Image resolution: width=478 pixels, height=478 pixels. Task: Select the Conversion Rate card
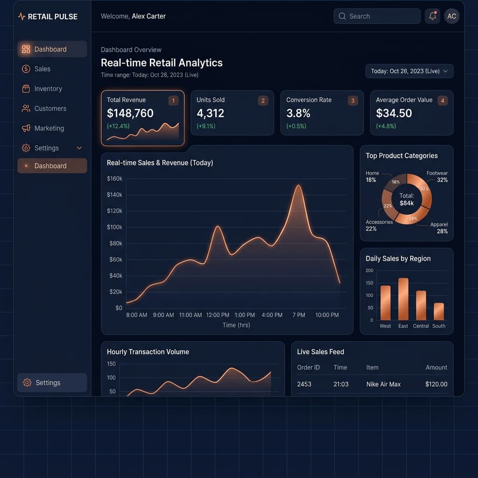click(x=322, y=113)
